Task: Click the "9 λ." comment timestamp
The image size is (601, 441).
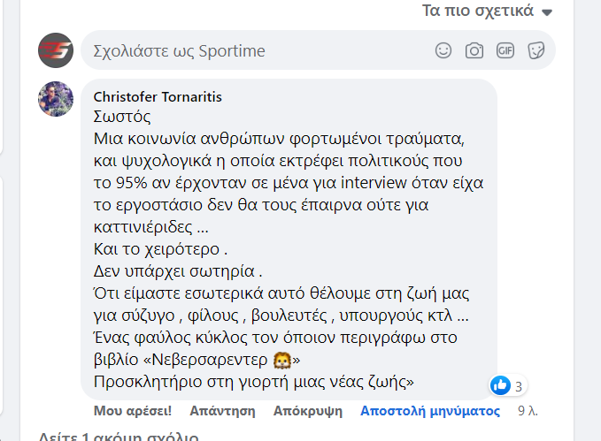Action: (x=528, y=411)
